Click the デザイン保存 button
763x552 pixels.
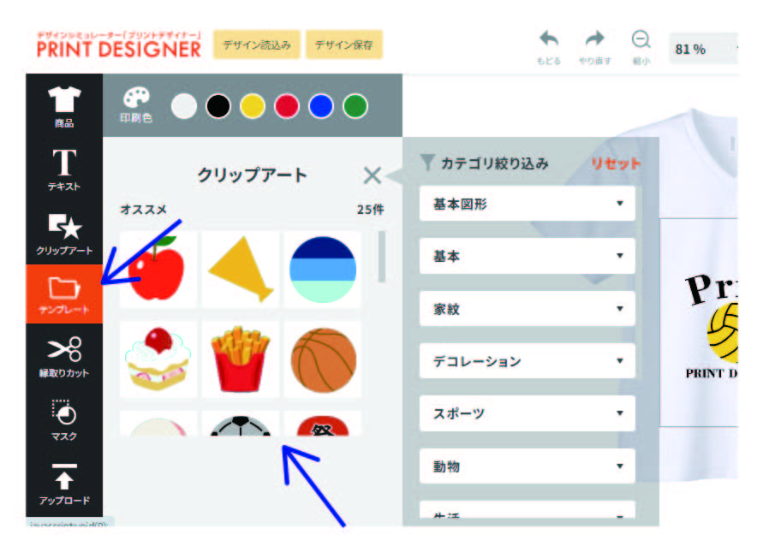pos(344,45)
